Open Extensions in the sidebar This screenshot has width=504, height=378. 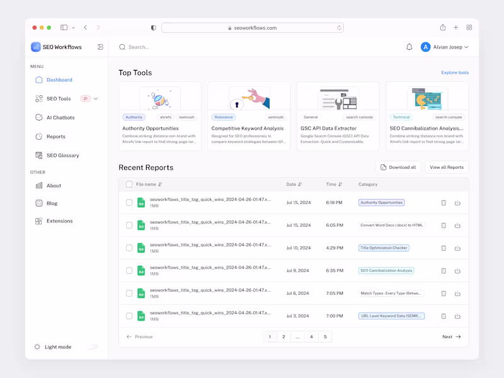pos(54,221)
